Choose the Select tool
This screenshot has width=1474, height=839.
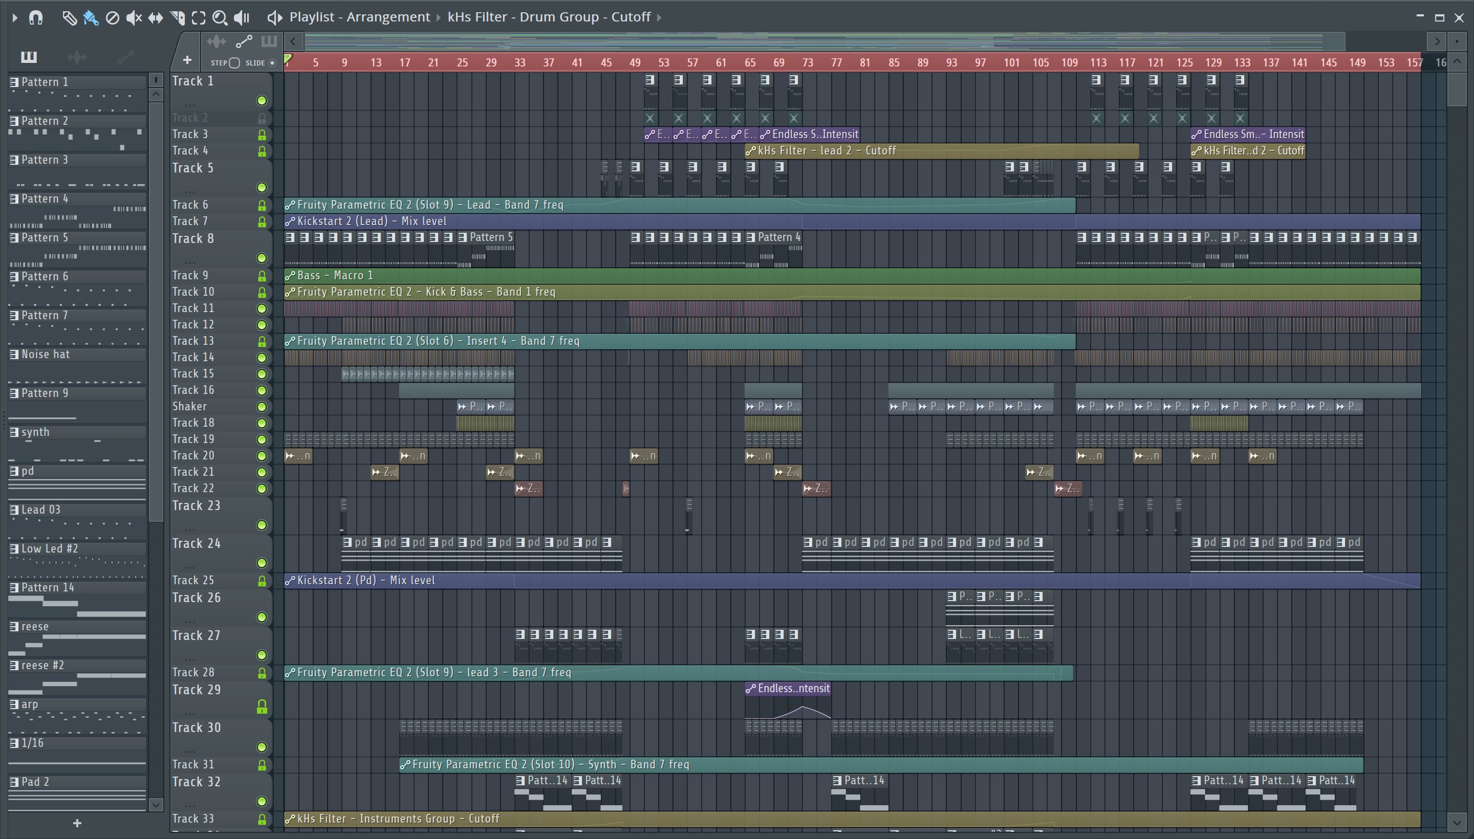(x=198, y=18)
